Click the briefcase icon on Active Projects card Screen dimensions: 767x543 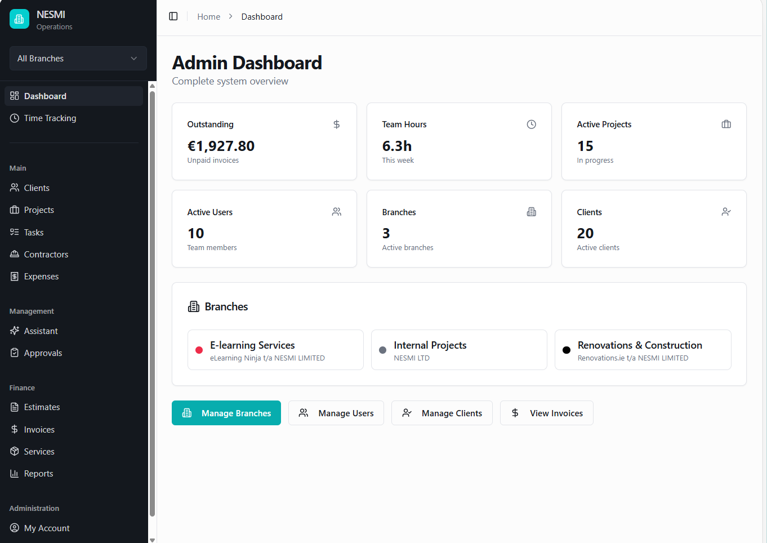tap(726, 124)
